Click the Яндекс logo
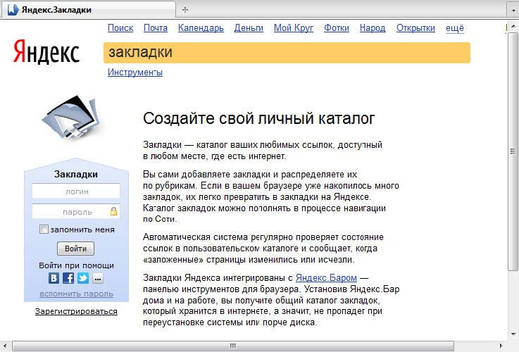This screenshot has width=519, height=352. (x=46, y=51)
